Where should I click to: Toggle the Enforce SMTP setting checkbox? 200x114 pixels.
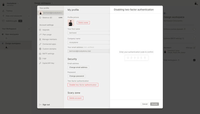[194, 38]
